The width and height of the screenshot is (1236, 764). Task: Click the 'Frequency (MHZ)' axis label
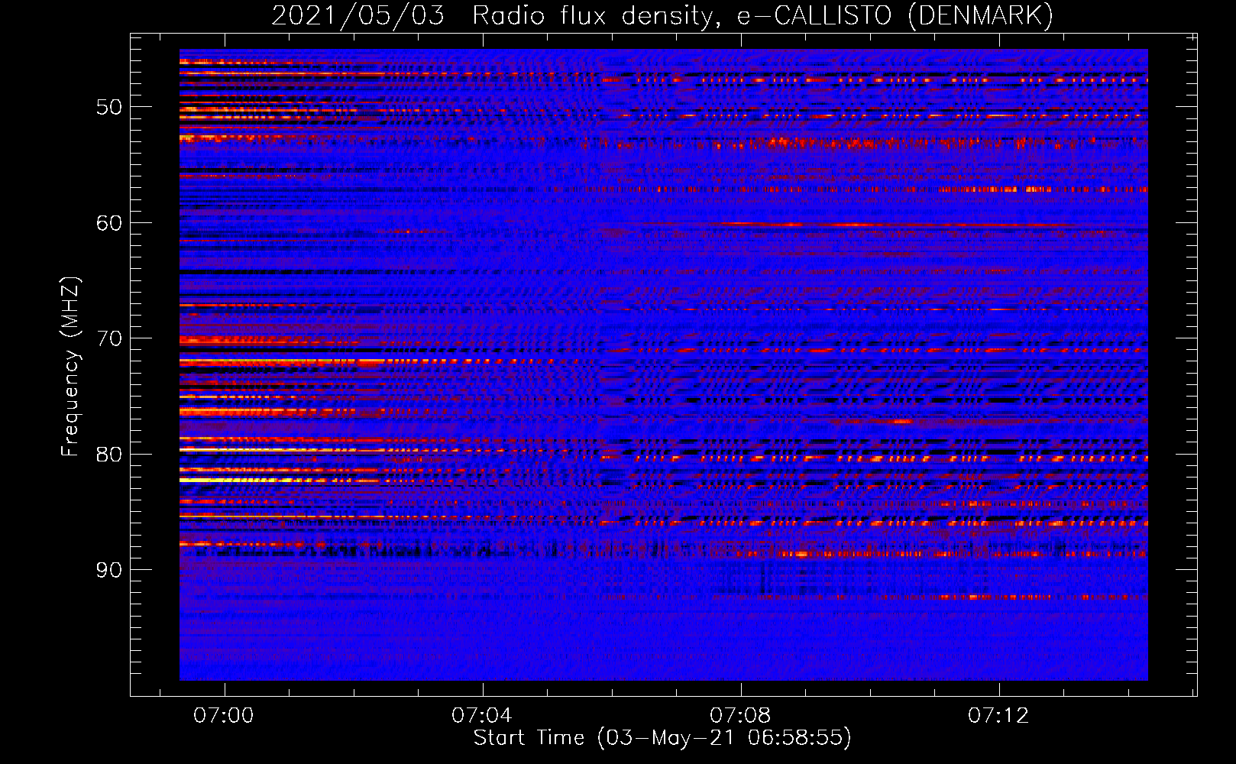70,367
